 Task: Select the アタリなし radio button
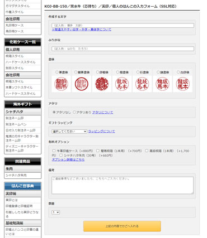pyautogui.click(x=54, y=112)
